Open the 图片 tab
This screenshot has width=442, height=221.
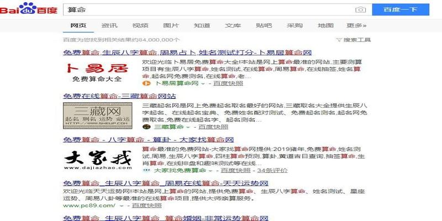[x=171, y=25]
